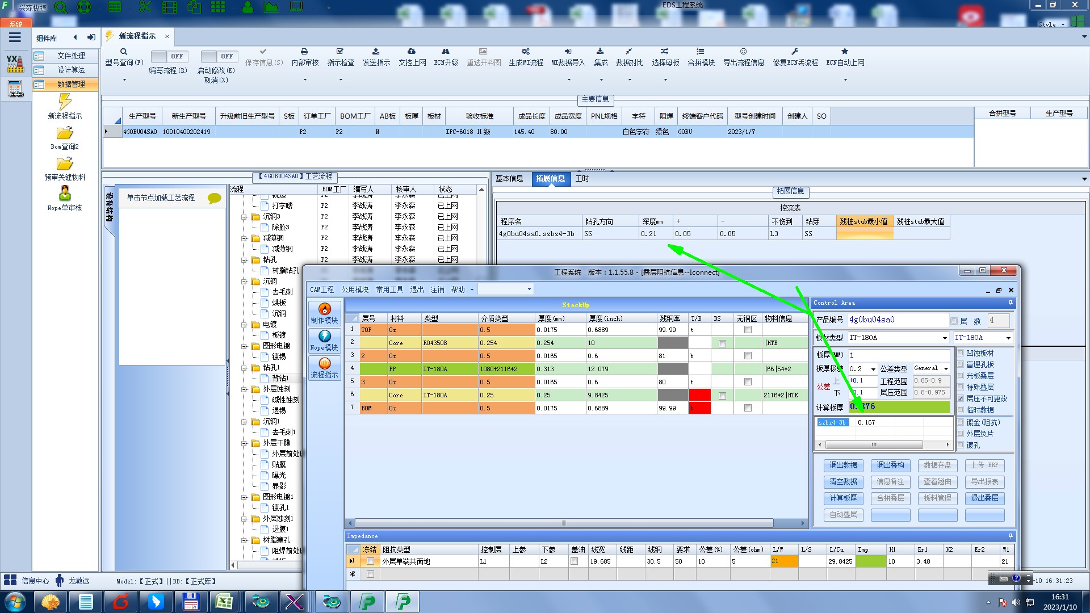Open the 制作模块 module icon
This screenshot has height=613, width=1090.
pos(324,309)
